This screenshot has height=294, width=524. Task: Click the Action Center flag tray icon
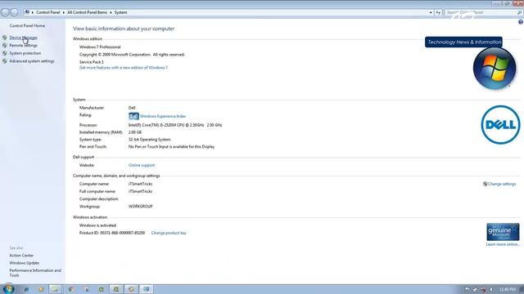pyautogui.click(x=468, y=289)
